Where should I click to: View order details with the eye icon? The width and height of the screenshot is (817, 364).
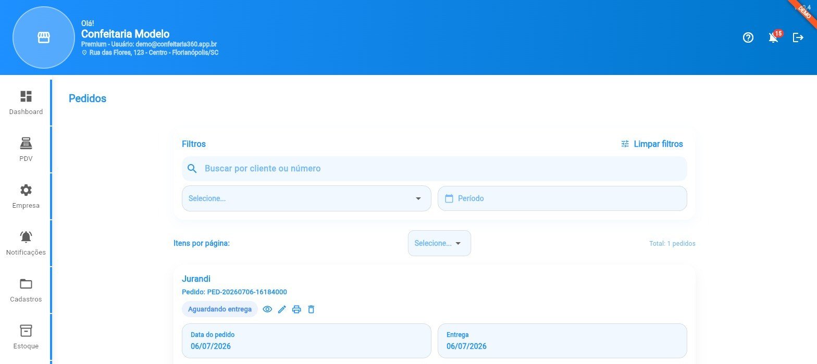click(267, 309)
